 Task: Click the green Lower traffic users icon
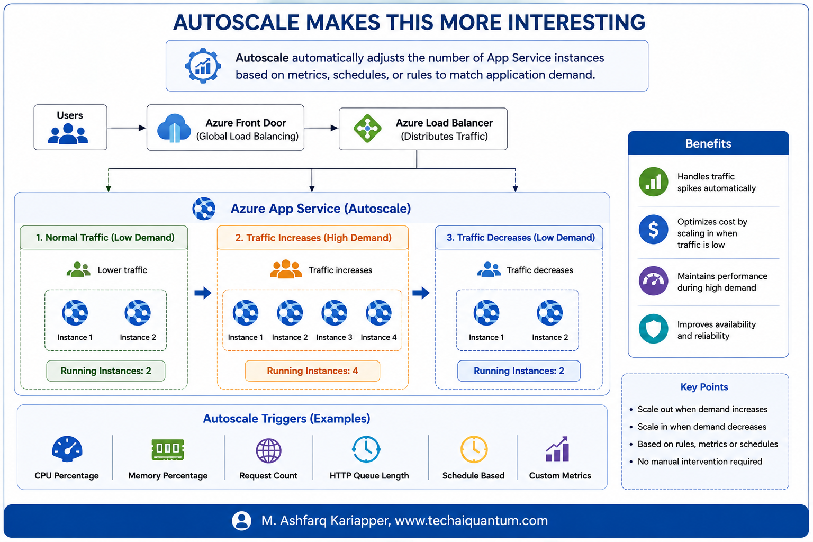78,269
